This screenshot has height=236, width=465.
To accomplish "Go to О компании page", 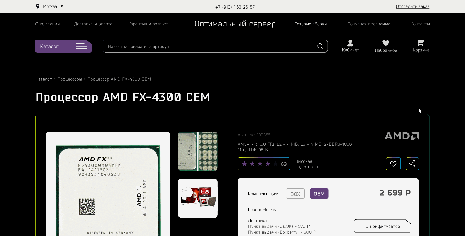I will point(47,24).
